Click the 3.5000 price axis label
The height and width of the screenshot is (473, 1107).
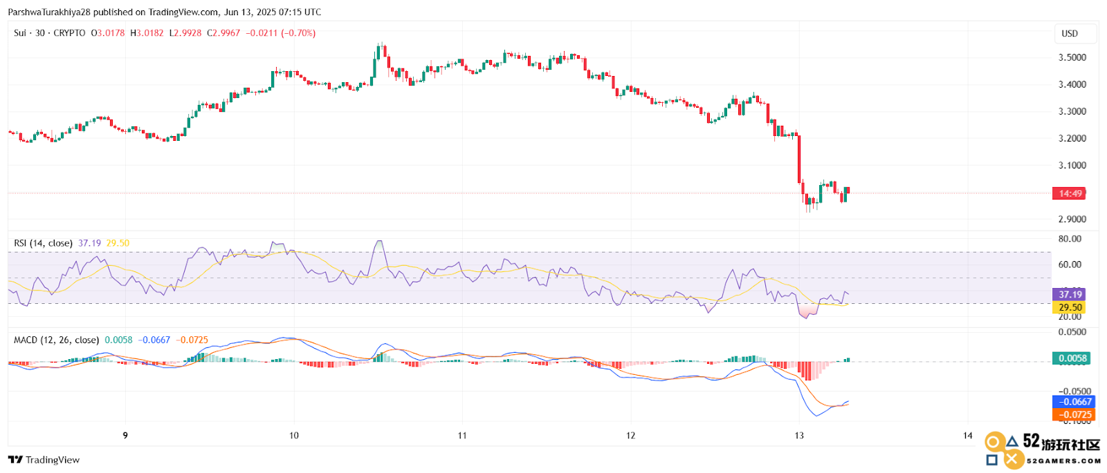[1072, 57]
